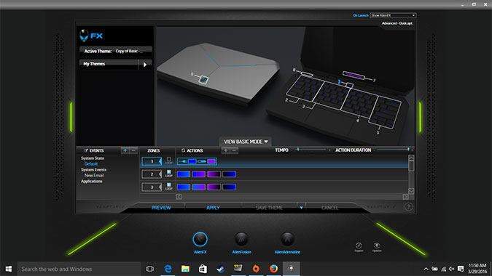492x276 pixels.
Task: Open Save Theme dropdown arrow
Action: point(301,208)
